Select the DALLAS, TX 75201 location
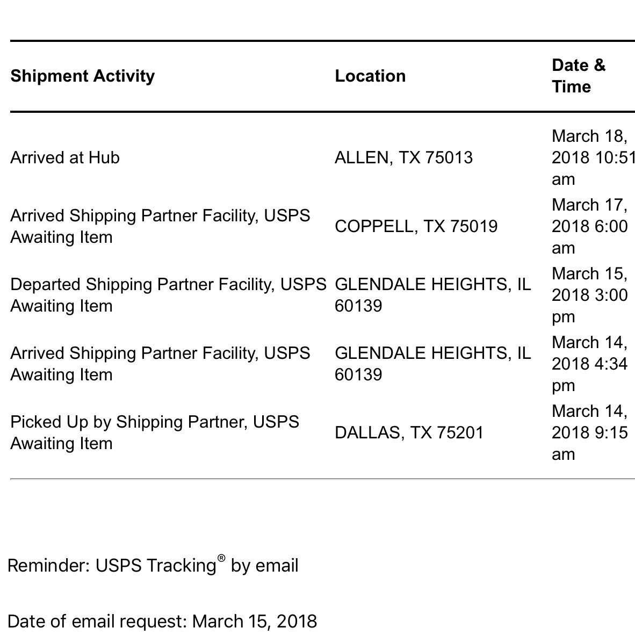The width and height of the screenshot is (635, 635). (409, 432)
